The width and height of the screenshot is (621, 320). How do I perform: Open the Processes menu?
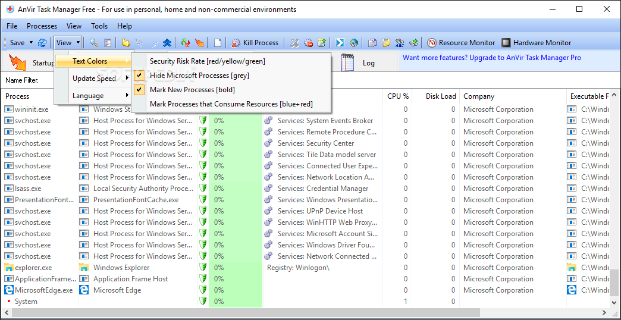pos(42,26)
